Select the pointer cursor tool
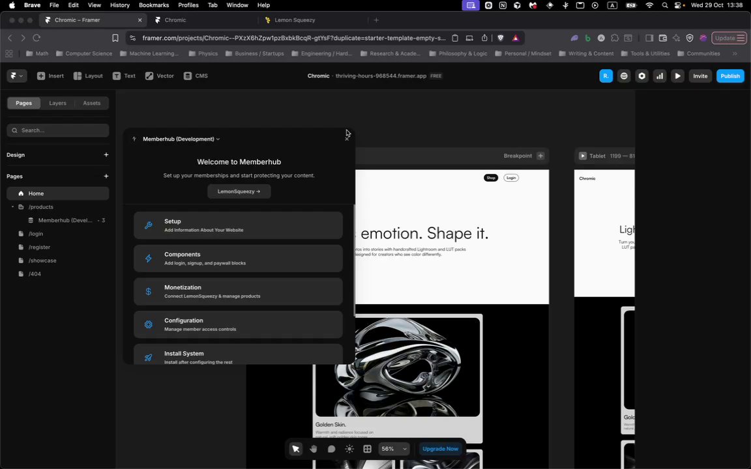751x469 pixels. point(295,449)
